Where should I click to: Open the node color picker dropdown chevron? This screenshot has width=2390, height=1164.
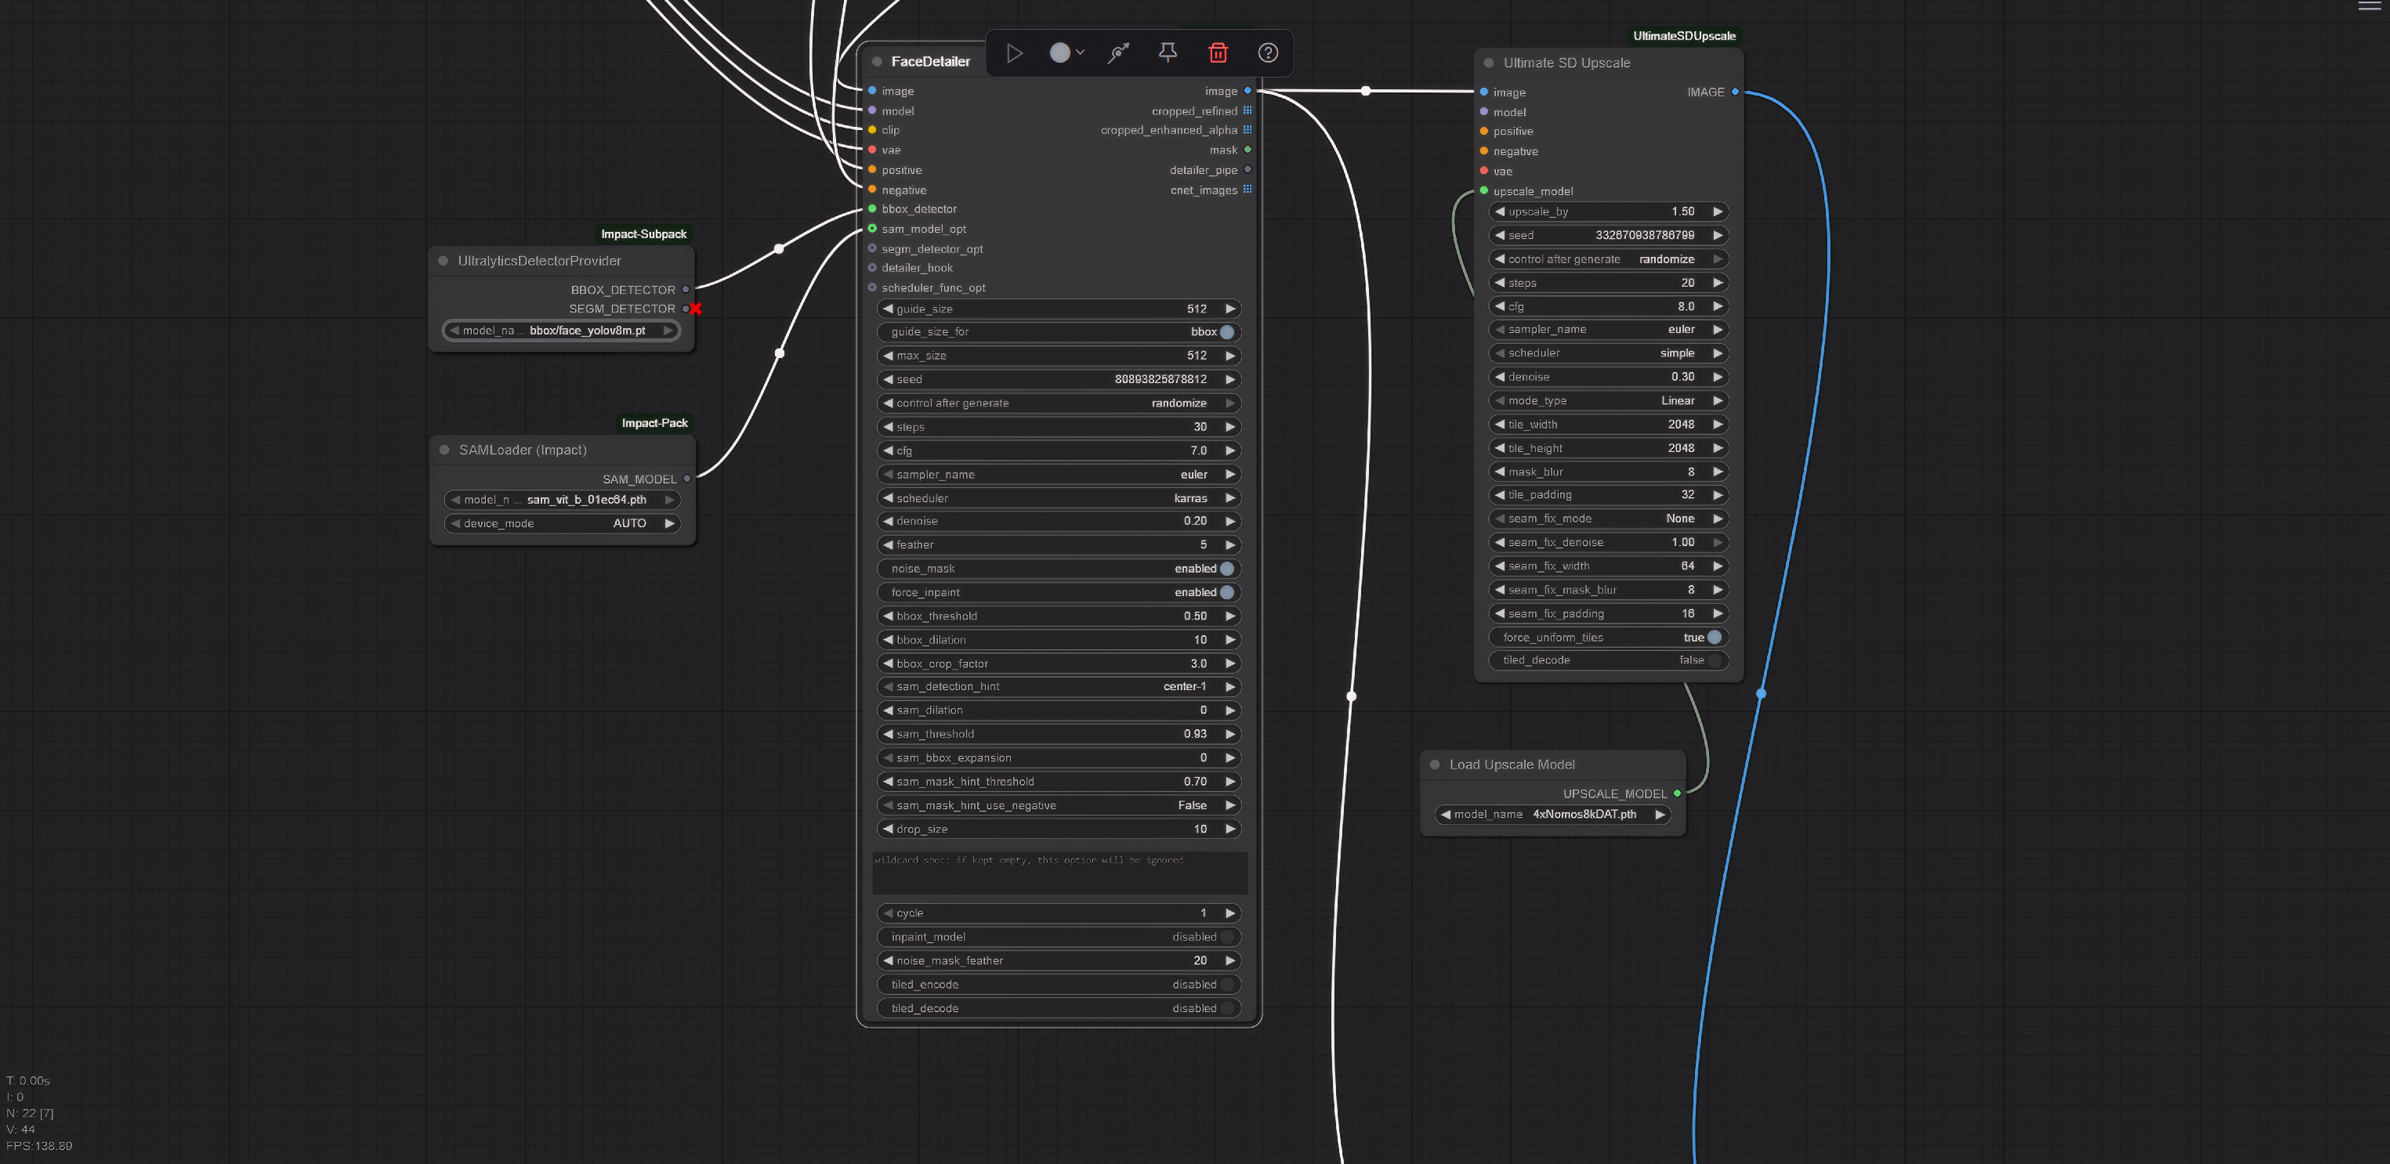coord(1080,52)
